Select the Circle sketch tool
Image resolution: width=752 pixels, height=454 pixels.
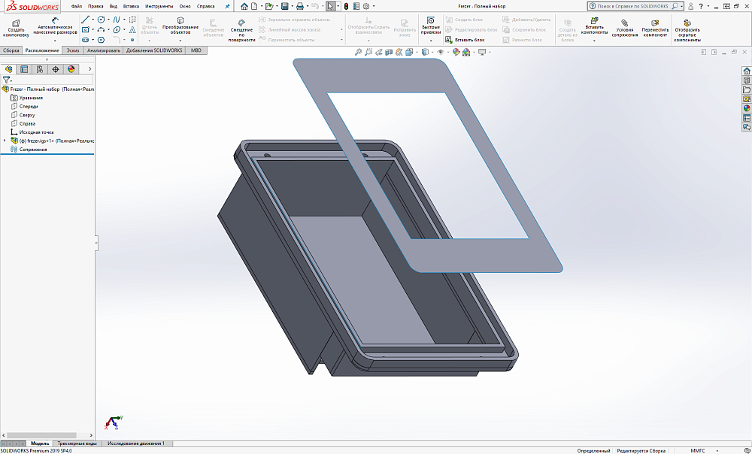(102, 20)
